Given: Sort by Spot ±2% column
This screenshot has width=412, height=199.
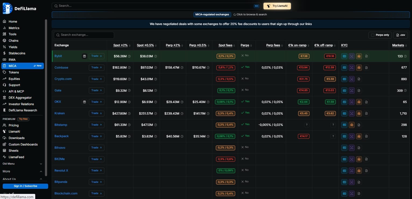Looking at the screenshot, I should point(122,45).
